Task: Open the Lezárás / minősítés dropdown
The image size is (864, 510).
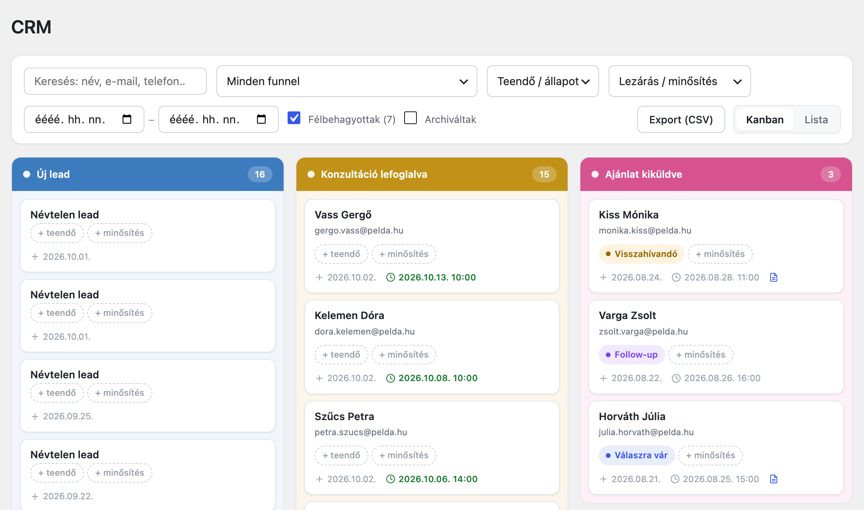Action: point(680,81)
